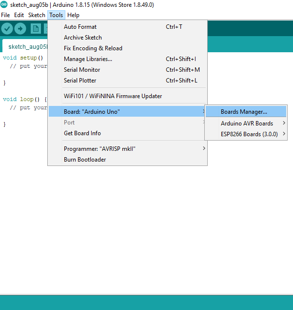Select Burn Bootloader

pos(127,160)
